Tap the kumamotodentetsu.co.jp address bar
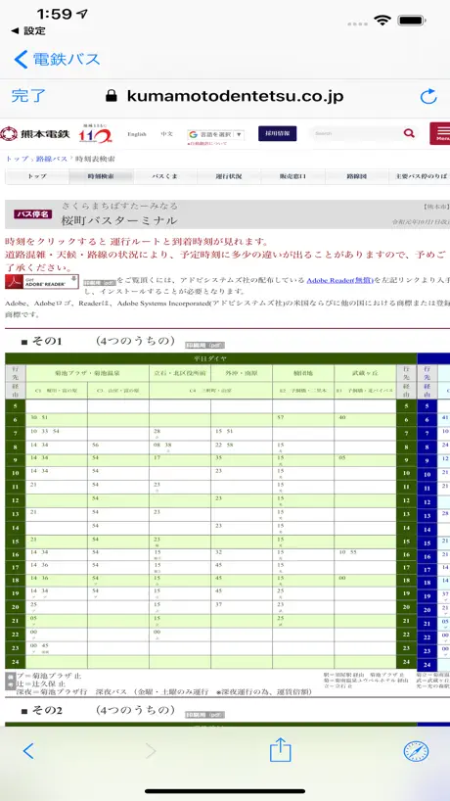Image resolution: width=450 pixels, height=801 pixels. [x=224, y=96]
